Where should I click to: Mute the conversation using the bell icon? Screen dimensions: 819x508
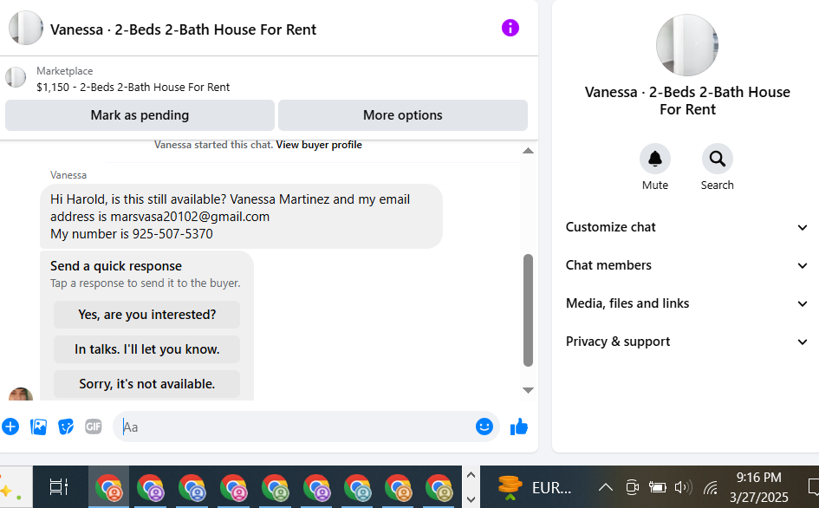coord(655,159)
